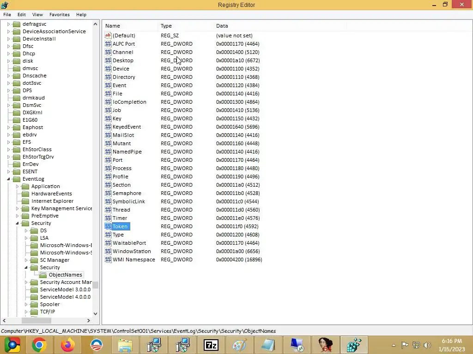
Task: Select the Thread value name
Action: tap(121, 210)
